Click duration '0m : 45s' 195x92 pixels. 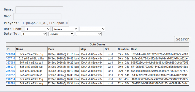(x=123, y=79)
